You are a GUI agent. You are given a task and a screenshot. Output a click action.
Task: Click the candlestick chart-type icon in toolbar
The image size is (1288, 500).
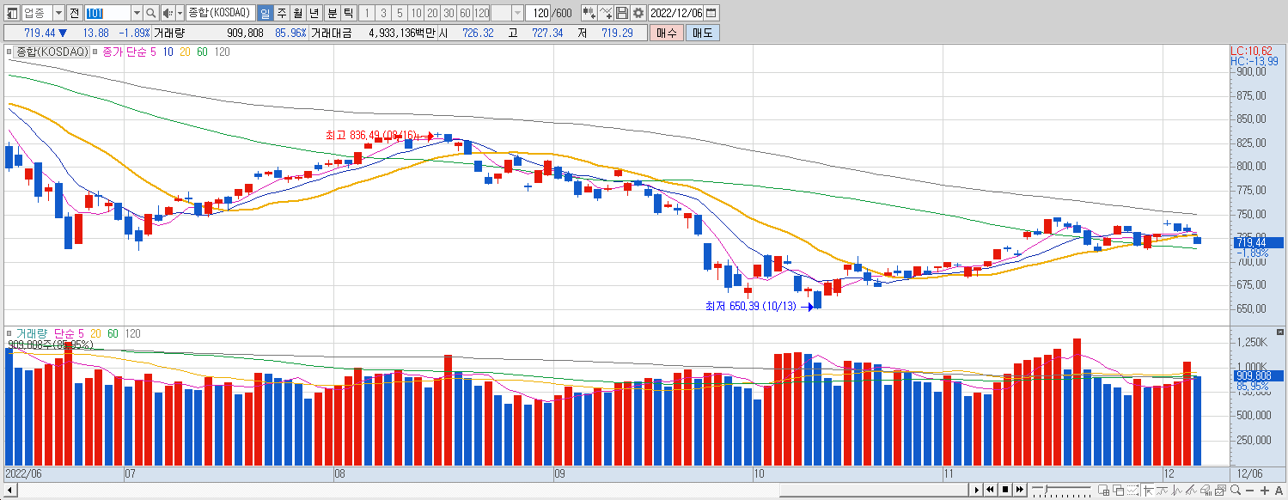coord(590,13)
